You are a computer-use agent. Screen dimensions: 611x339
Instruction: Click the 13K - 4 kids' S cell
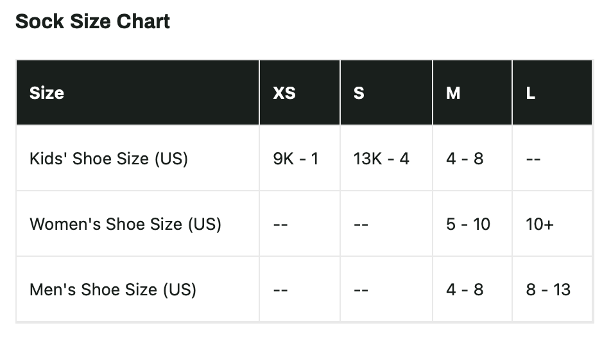click(386, 158)
